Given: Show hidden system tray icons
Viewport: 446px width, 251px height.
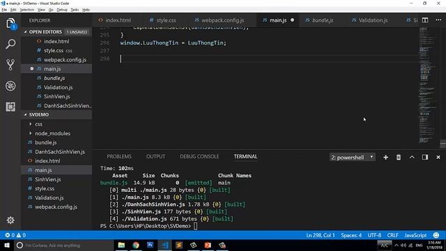Looking at the screenshot, I should pos(397,245).
